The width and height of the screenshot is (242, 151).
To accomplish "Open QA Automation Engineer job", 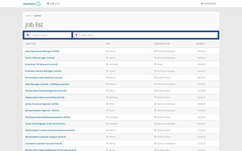I will tap(42, 110).
